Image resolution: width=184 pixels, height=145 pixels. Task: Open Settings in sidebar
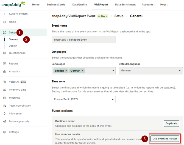coord(14,132)
